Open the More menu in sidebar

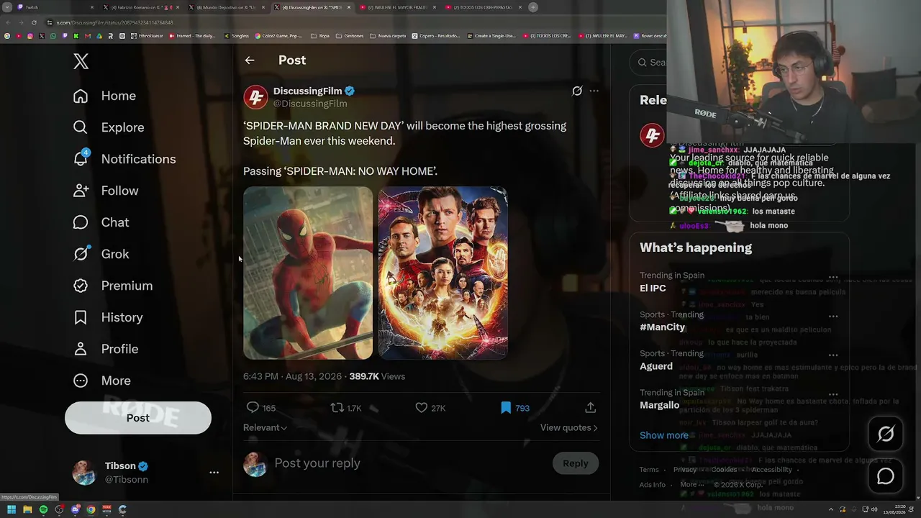(x=102, y=381)
